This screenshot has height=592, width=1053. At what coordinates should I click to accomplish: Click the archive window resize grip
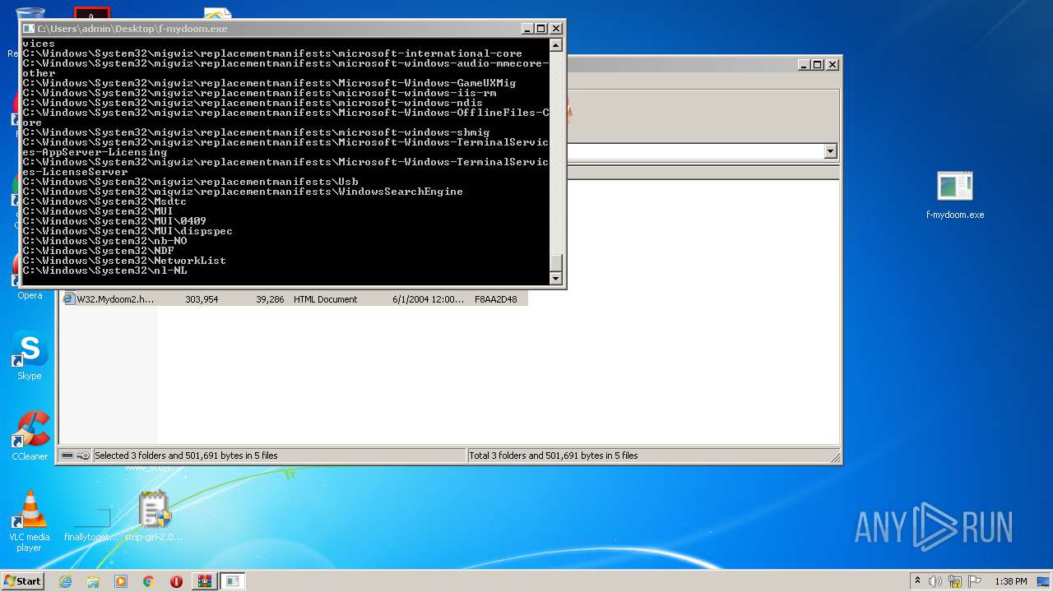coord(835,457)
